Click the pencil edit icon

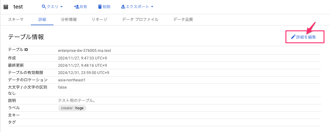tap(293, 37)
